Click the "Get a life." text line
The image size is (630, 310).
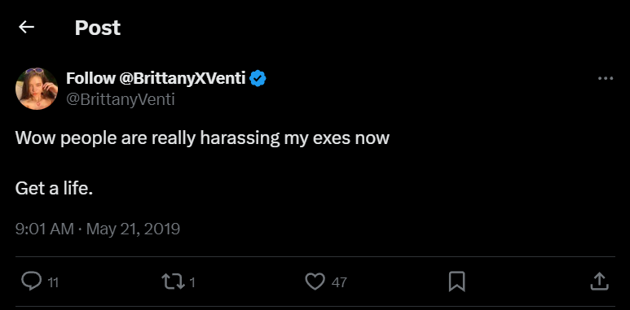point(55,188)
